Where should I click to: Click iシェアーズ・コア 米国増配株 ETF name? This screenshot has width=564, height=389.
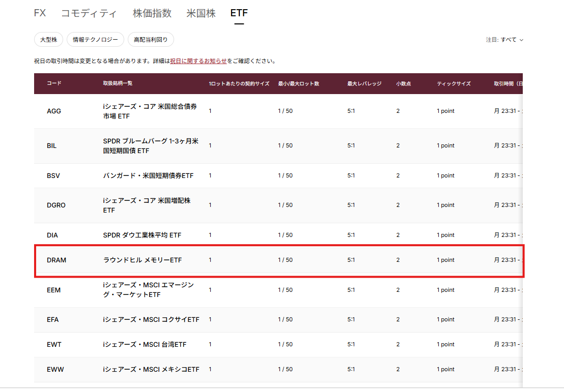(147, 205)
